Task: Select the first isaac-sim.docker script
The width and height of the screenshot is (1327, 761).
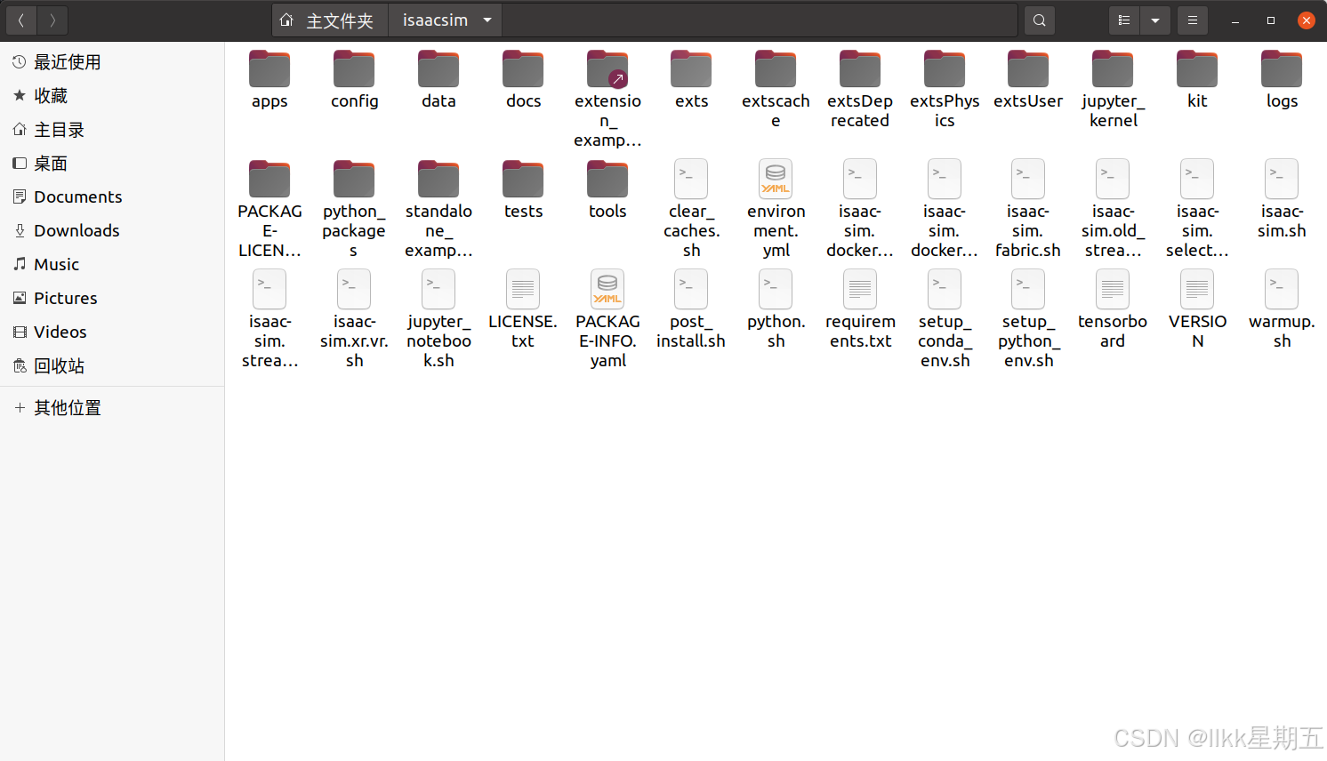Action: pyautogui.click(x=860, y=209)
